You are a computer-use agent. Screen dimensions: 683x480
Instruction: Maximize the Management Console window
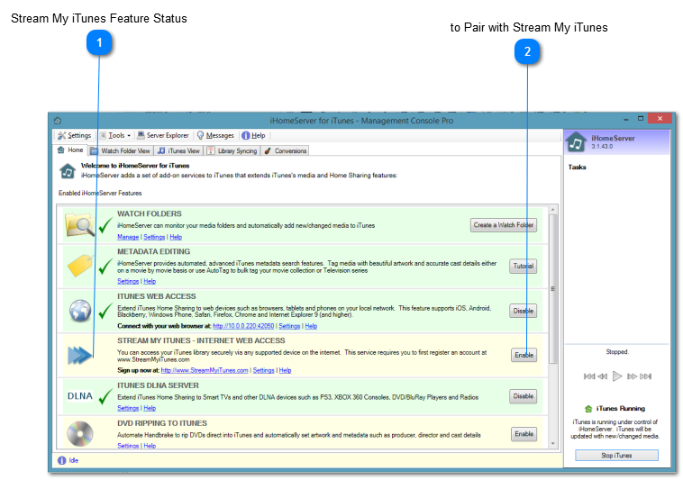(x=641, y=118)
